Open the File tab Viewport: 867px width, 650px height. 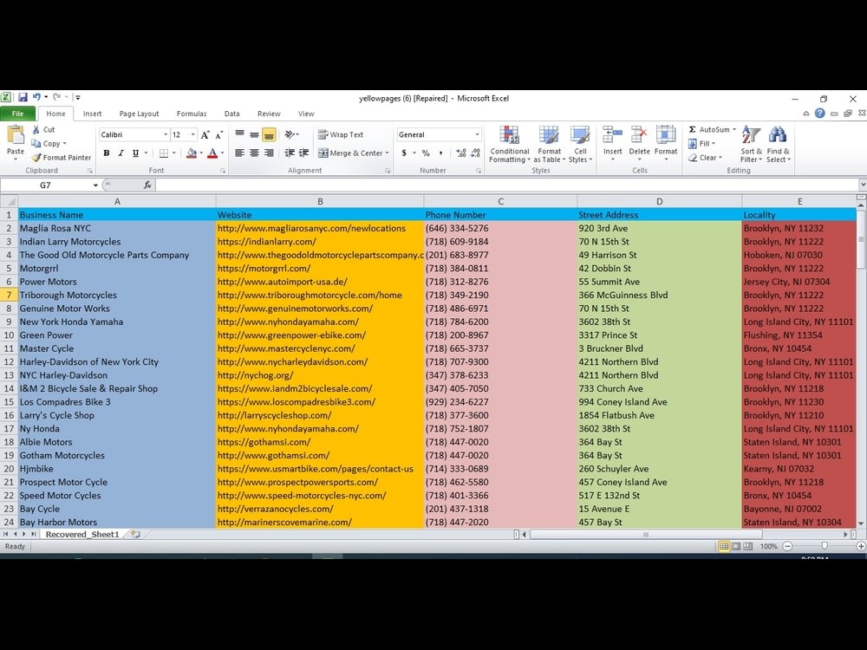pos(17,114)
